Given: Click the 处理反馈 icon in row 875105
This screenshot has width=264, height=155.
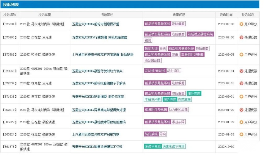Looking at the screenshot, I should pos(241,37).
